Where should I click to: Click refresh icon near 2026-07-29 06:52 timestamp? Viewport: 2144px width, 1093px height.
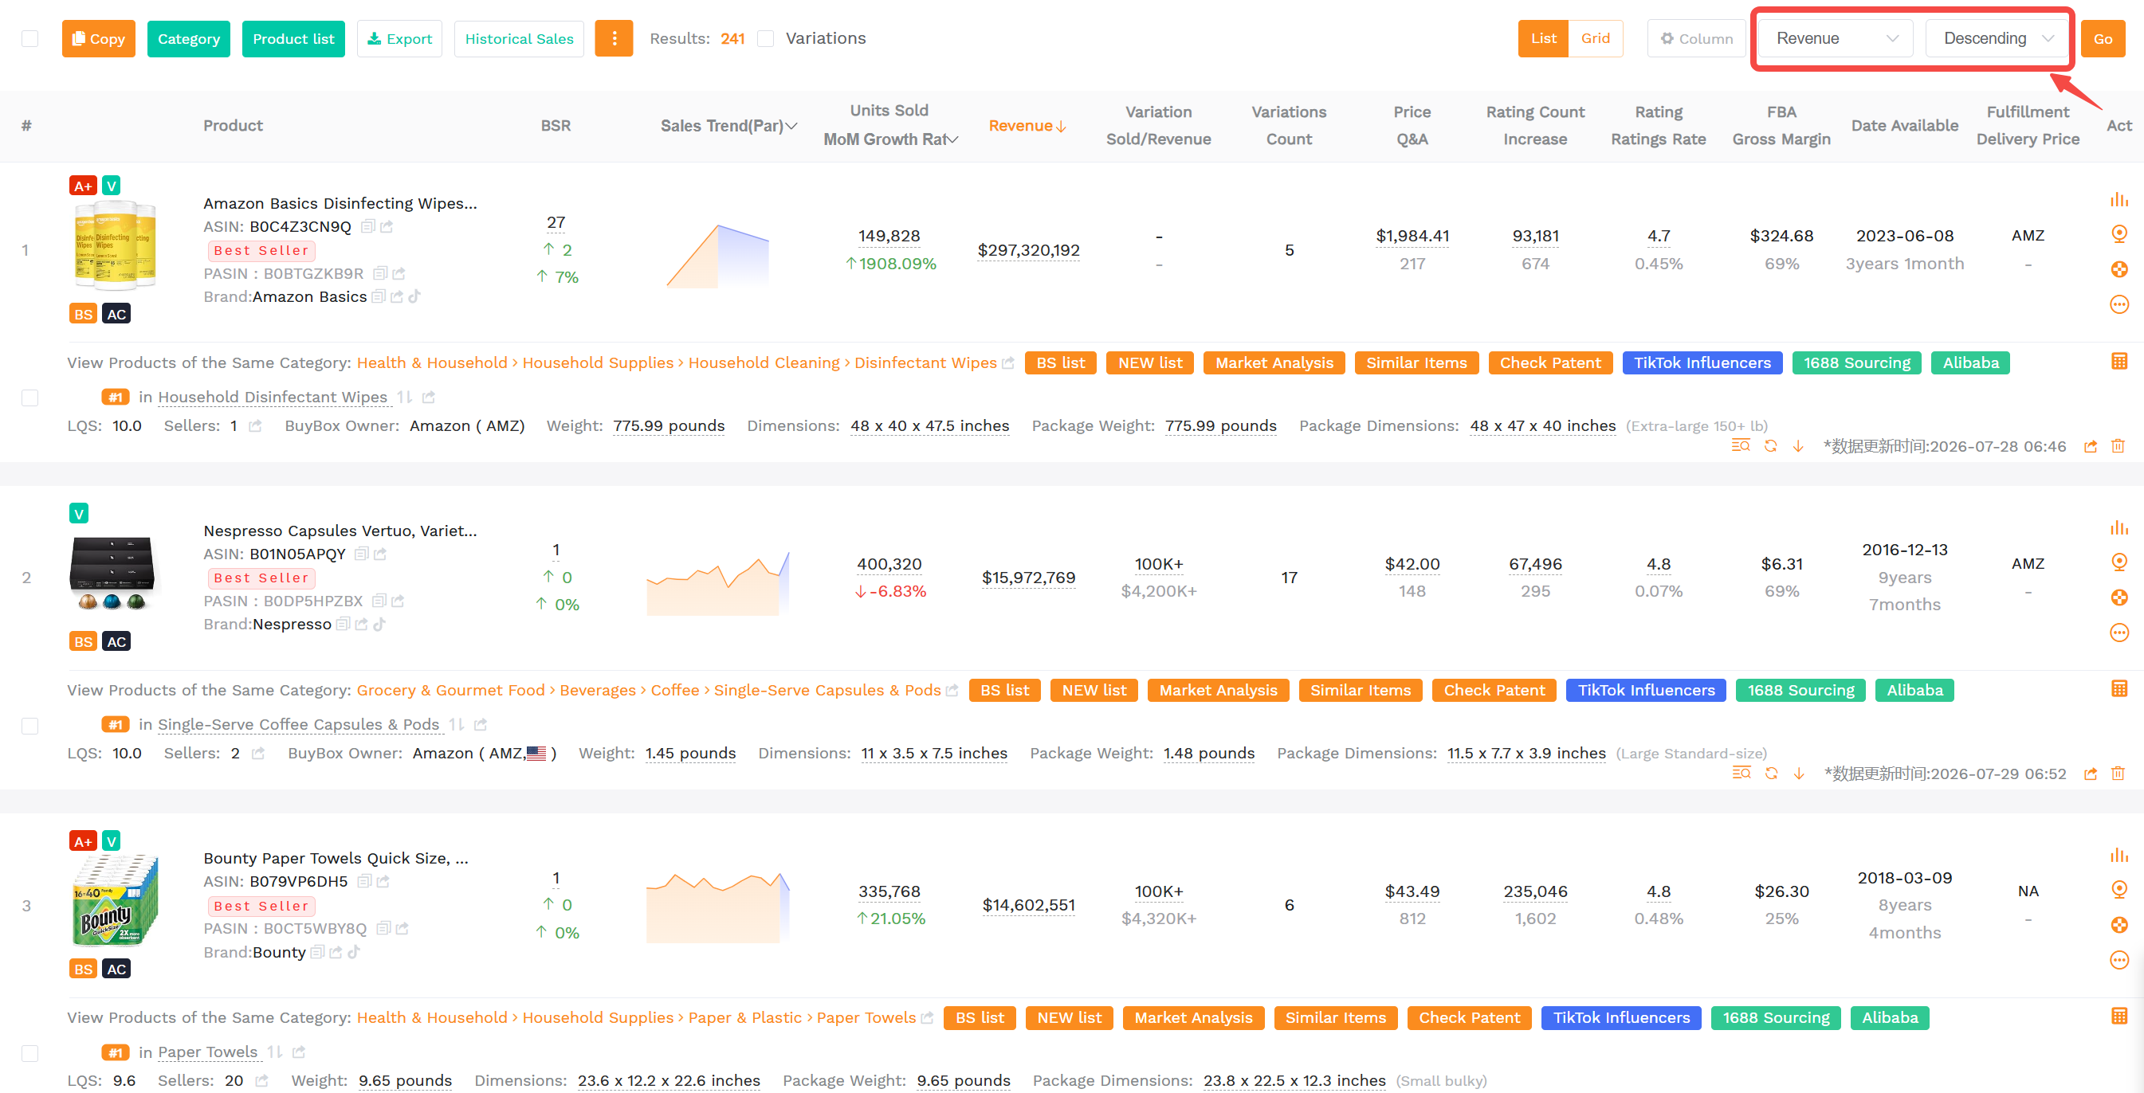(1771, 774)
